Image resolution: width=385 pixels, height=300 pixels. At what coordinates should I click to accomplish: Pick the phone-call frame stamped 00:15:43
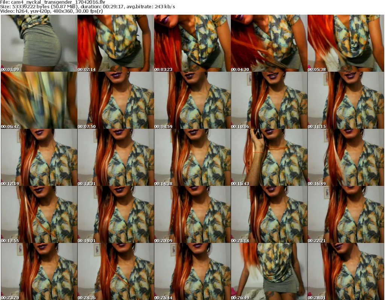click(269, 157)
